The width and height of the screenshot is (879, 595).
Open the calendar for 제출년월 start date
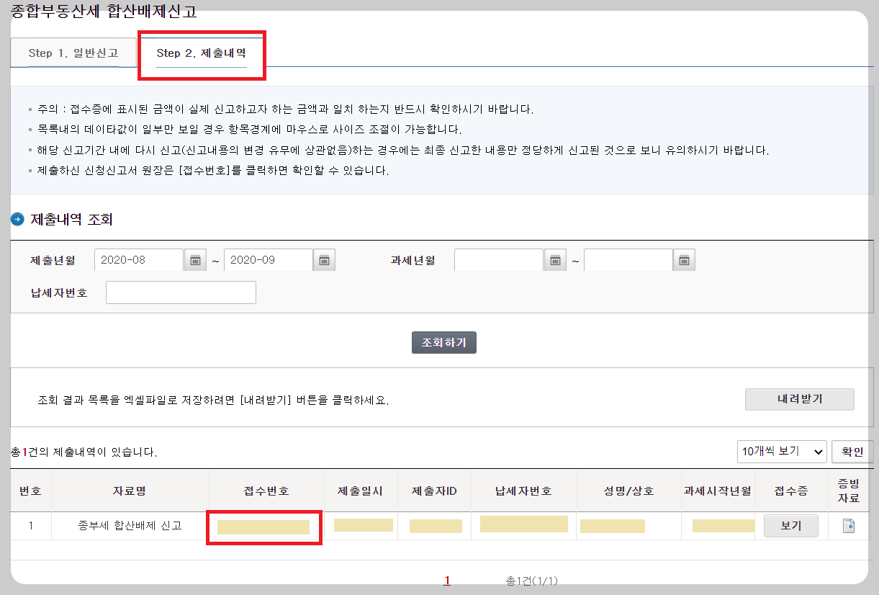point(194,259)
